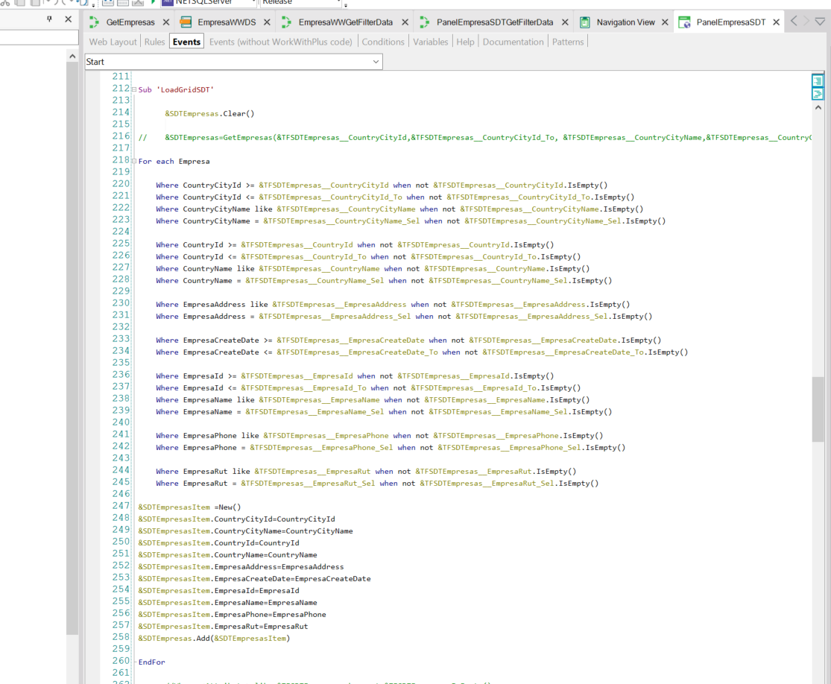Viewport: 831px width, 684px height.
Task: Open Events (without WorkWithPlus code) section
Action: [x=280, y=42]
